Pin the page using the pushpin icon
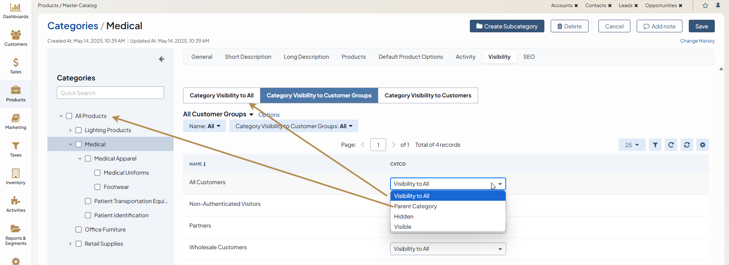Image resolution: width=729 pixels, height=265 pixels. pyautogui.click(x=718, y=6)
